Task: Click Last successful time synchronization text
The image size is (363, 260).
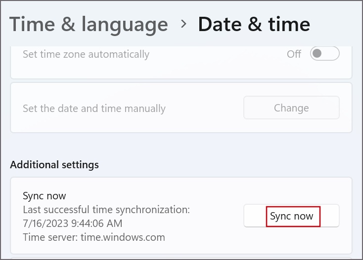Action: point(106,210)
